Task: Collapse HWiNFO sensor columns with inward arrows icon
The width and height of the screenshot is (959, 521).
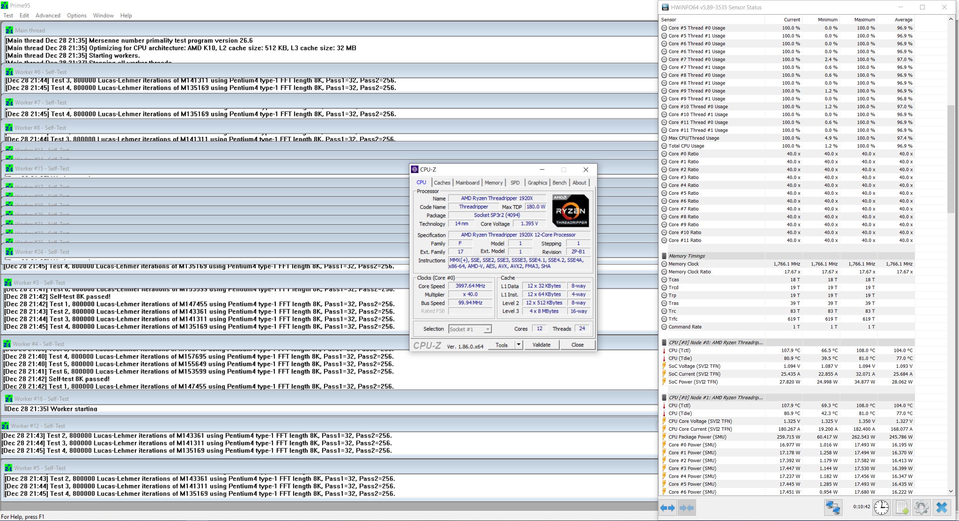Action: pos(687,508)
